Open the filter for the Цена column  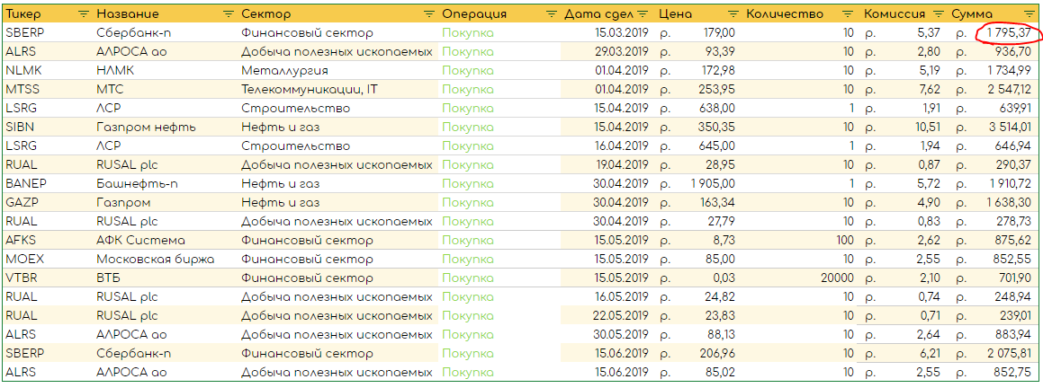733,14
